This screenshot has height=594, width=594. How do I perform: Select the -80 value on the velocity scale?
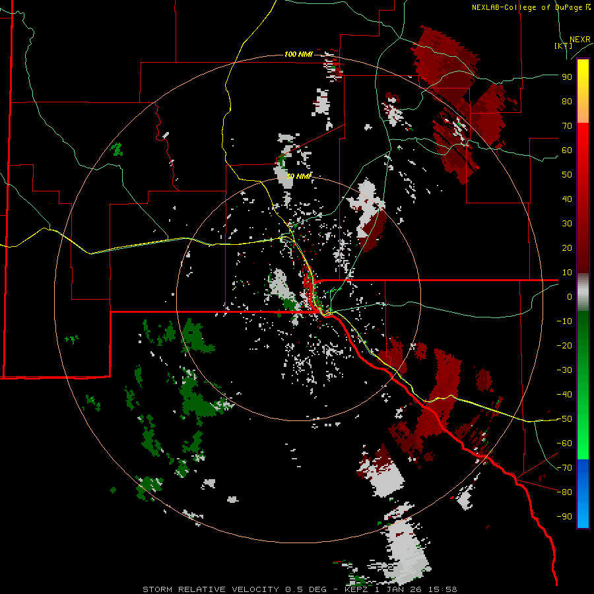pyautogui.click(x=564, y=492)
